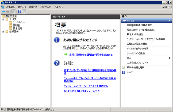Screen dimensions: 173x112
Task: Click 最新の情報に更新 action text
Action: tap(136, 68)
